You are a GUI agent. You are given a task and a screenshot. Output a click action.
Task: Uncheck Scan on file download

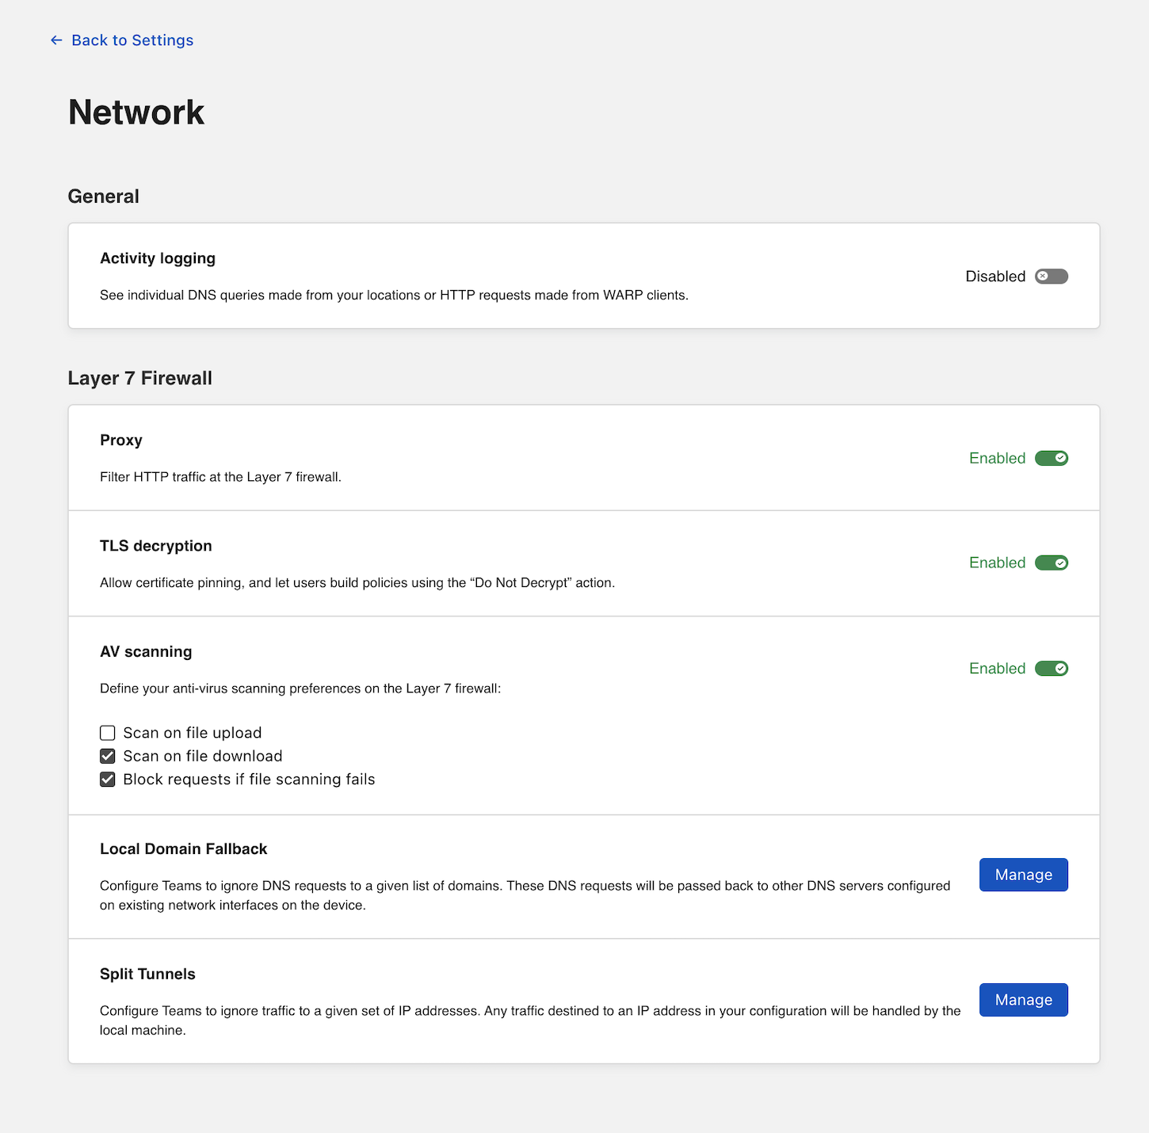point(107,756)
